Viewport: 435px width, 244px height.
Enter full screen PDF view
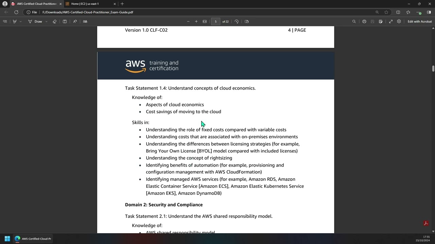point(391,21)
